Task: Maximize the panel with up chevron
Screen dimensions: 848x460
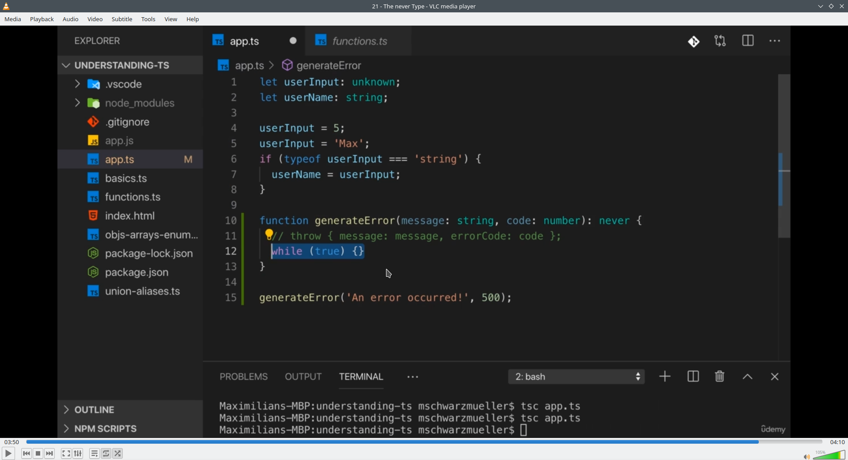Action: (x=747, y=377)
